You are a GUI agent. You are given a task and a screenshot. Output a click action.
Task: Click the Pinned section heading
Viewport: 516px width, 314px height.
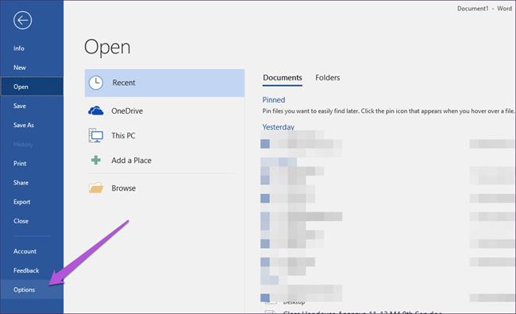[x=273, y=100]
